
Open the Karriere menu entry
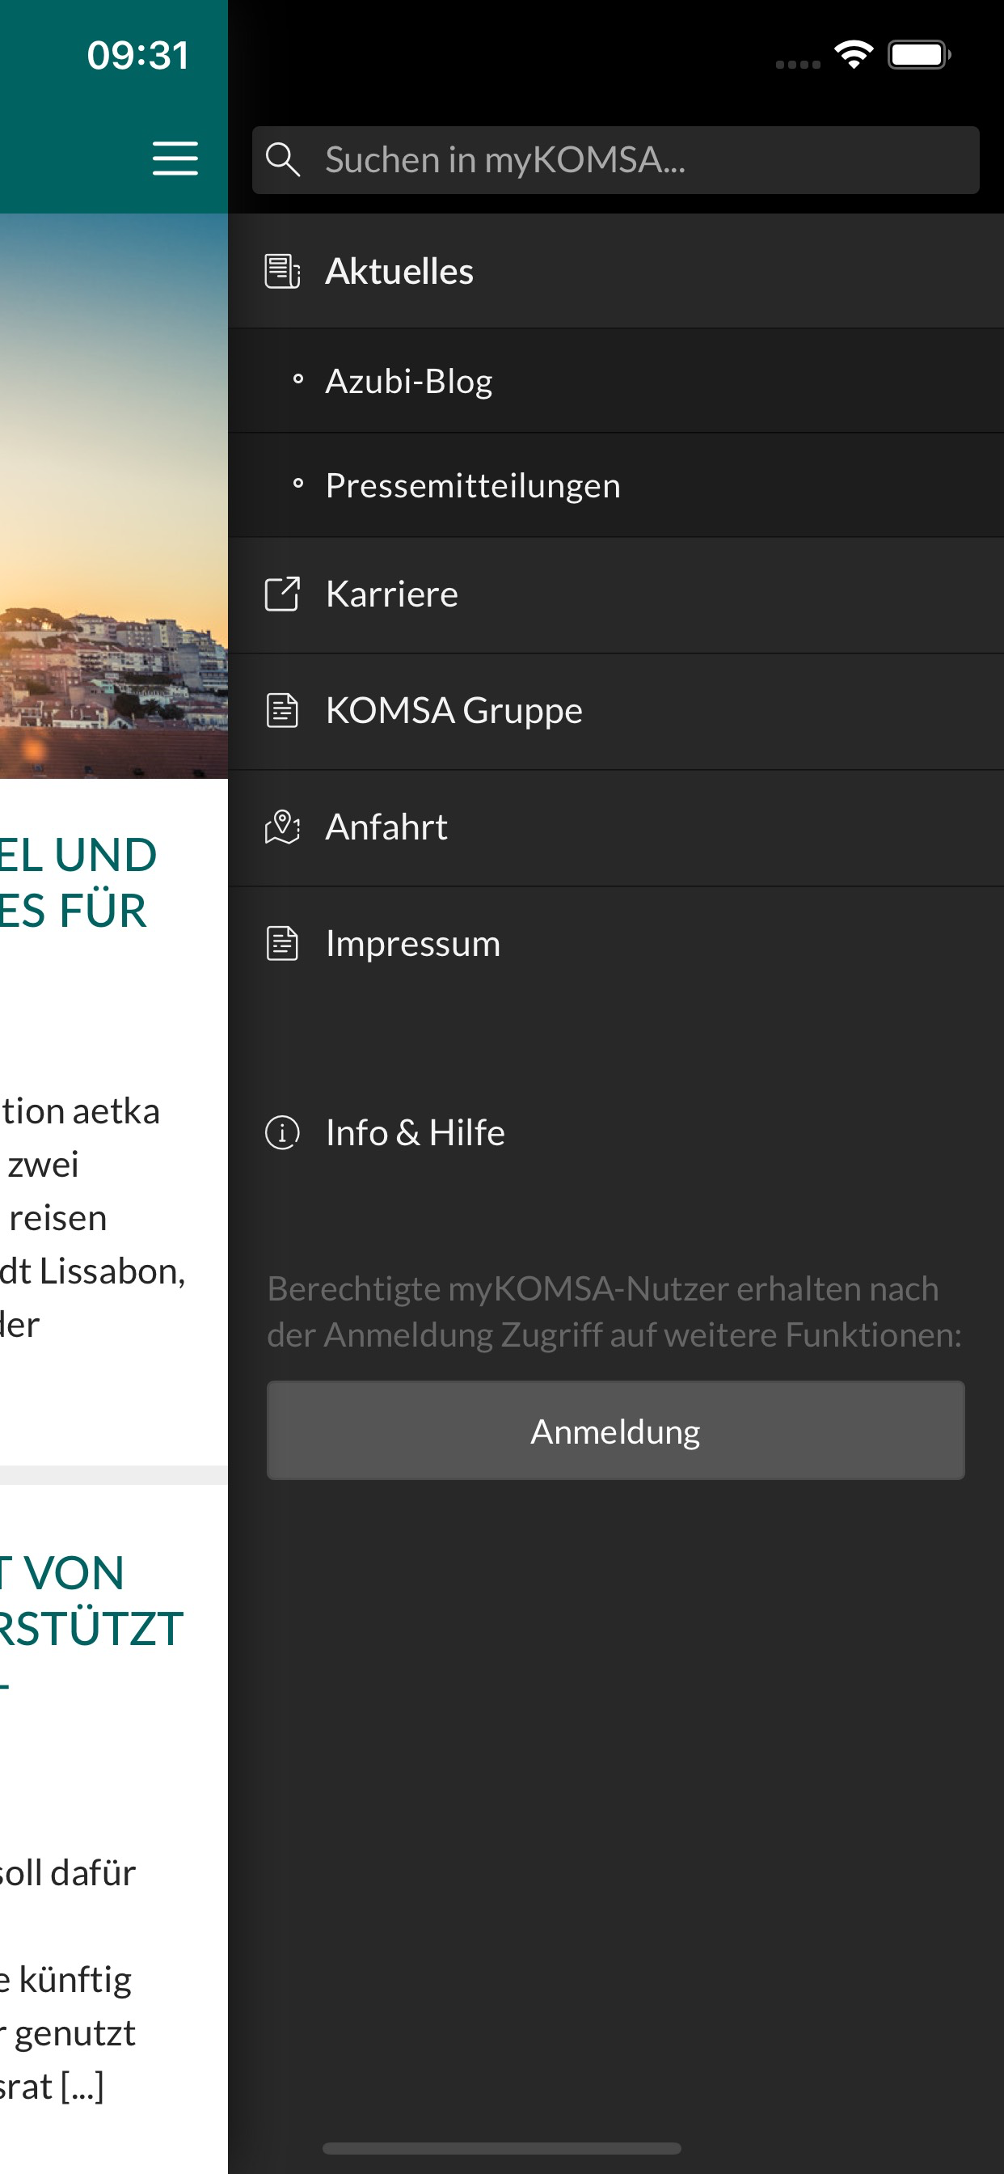616,595
